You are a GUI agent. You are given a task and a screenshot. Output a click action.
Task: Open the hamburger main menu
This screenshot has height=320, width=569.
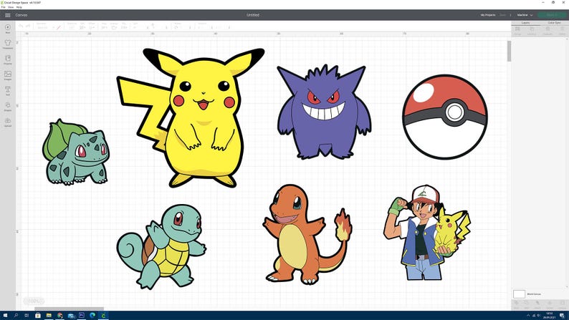click(8, 15)
